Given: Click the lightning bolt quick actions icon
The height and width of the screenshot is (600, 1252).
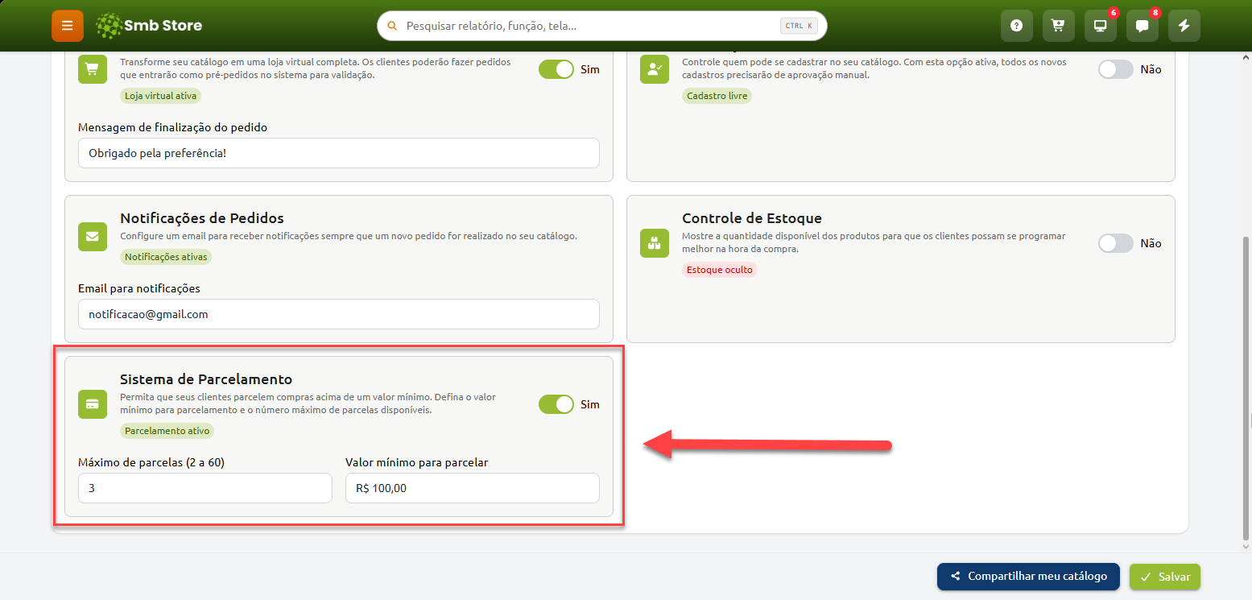Looking at the screenshot, I should (1184, 26).
